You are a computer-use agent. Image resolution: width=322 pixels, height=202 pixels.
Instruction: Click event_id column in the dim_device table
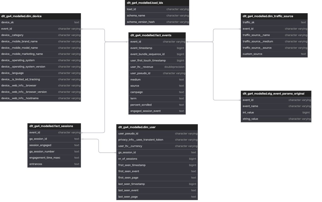pyautogui.click(x=40, y=29)
